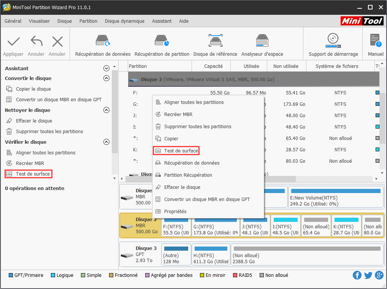Select the Disque 2 header row
This screenshot has height=289, width=387.
tap(254, 80)
